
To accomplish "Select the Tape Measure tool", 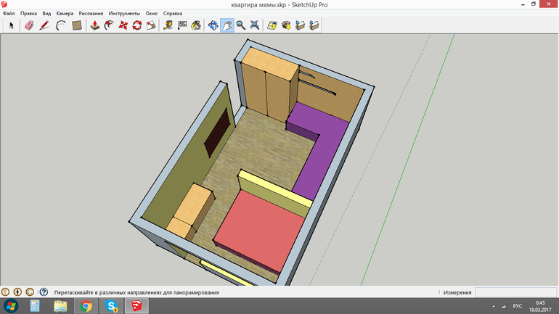I will pos(168,25).
